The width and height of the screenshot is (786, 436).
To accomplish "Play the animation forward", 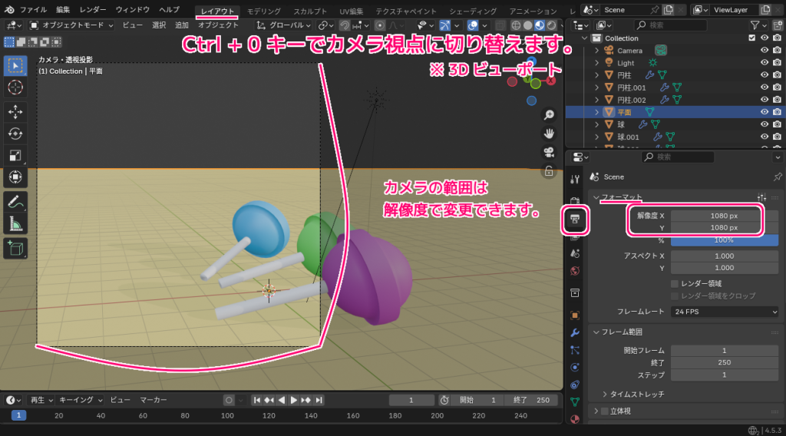I will 294,400.
